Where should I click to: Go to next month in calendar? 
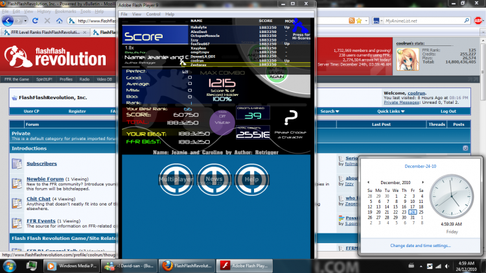(x=422, y=182)
